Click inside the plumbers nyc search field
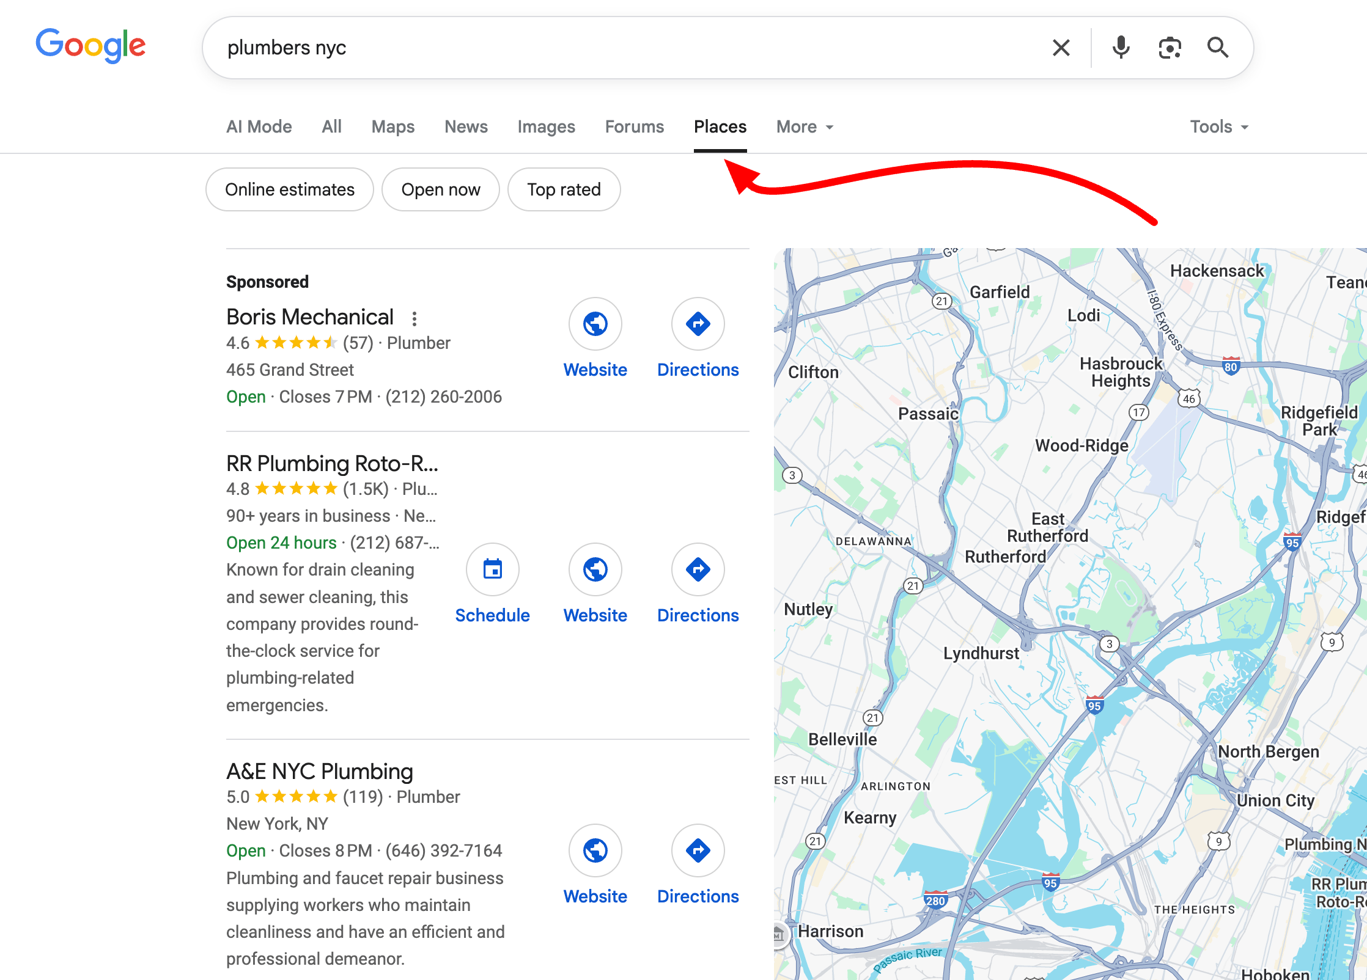 pos(611,48)
